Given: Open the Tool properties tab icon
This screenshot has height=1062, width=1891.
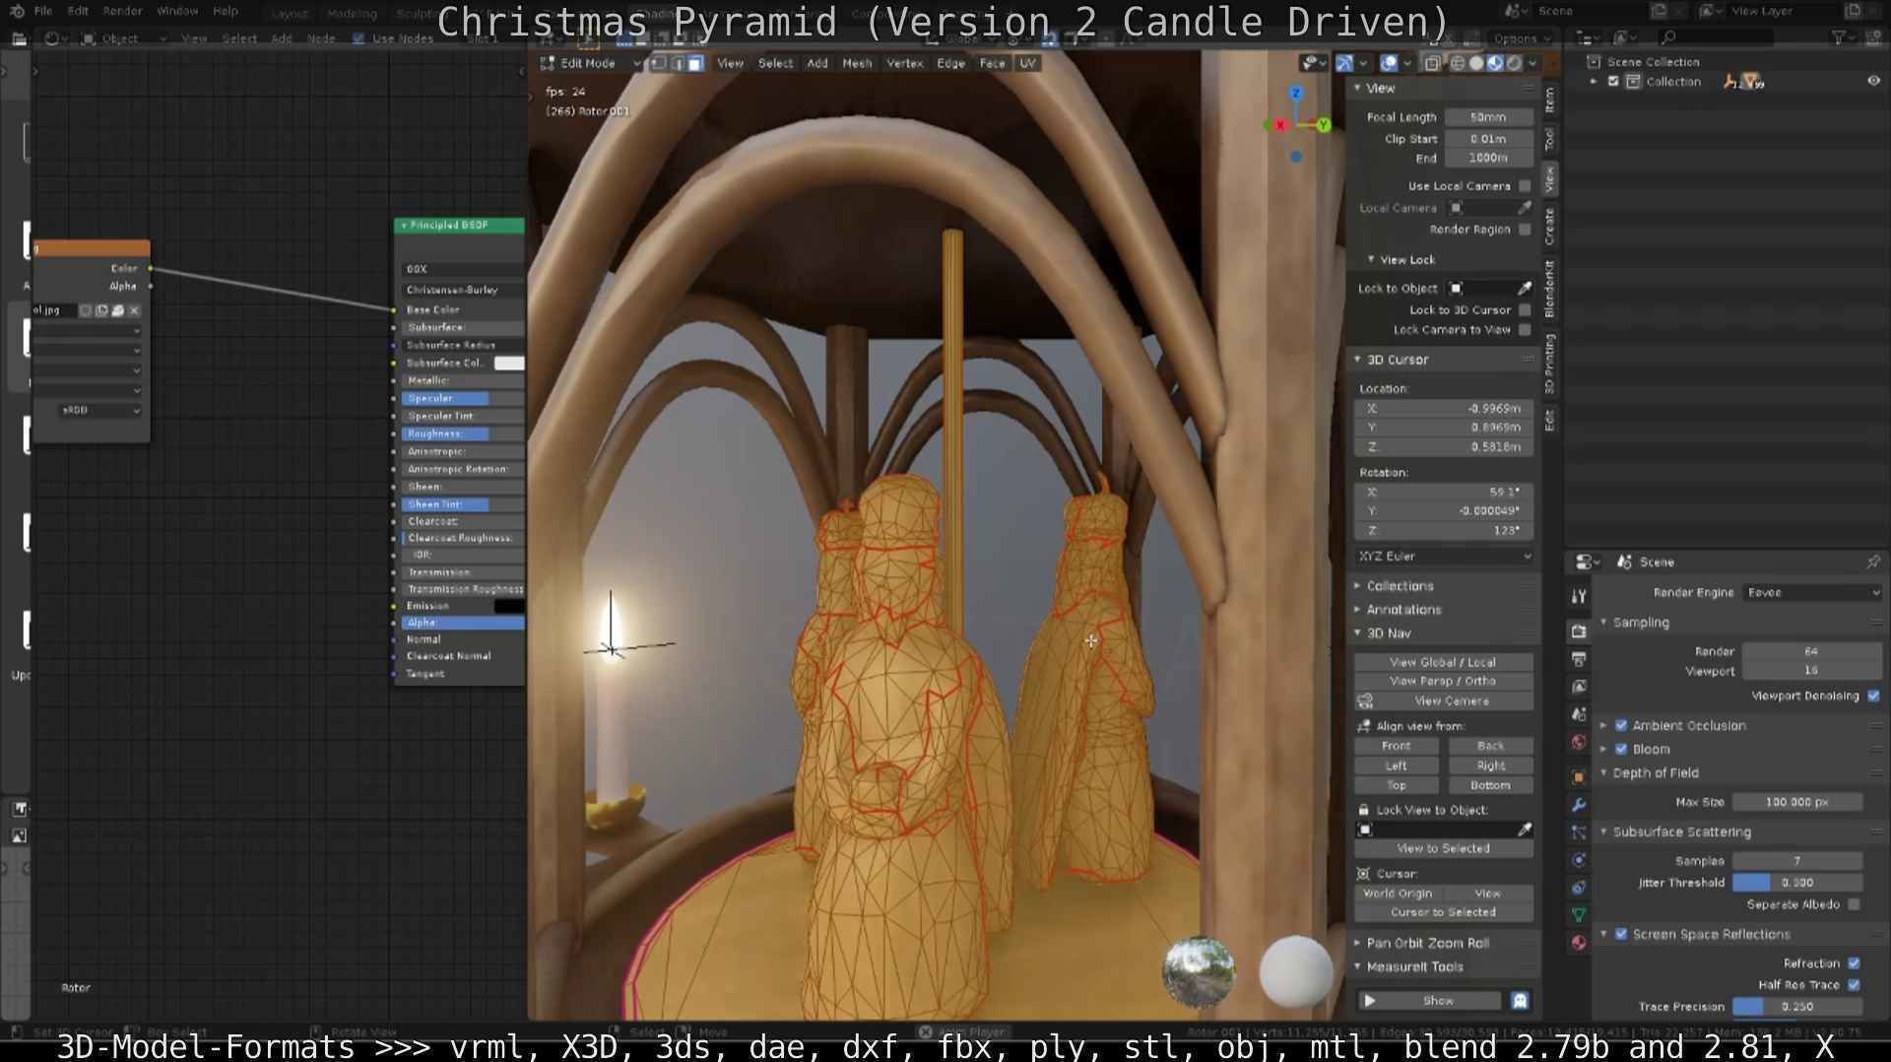Looking at the screenshot, I should click(x=1579, y=597).
